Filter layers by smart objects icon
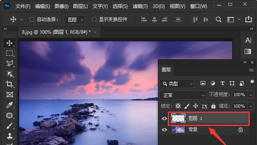257x145 pixels. 242,83
